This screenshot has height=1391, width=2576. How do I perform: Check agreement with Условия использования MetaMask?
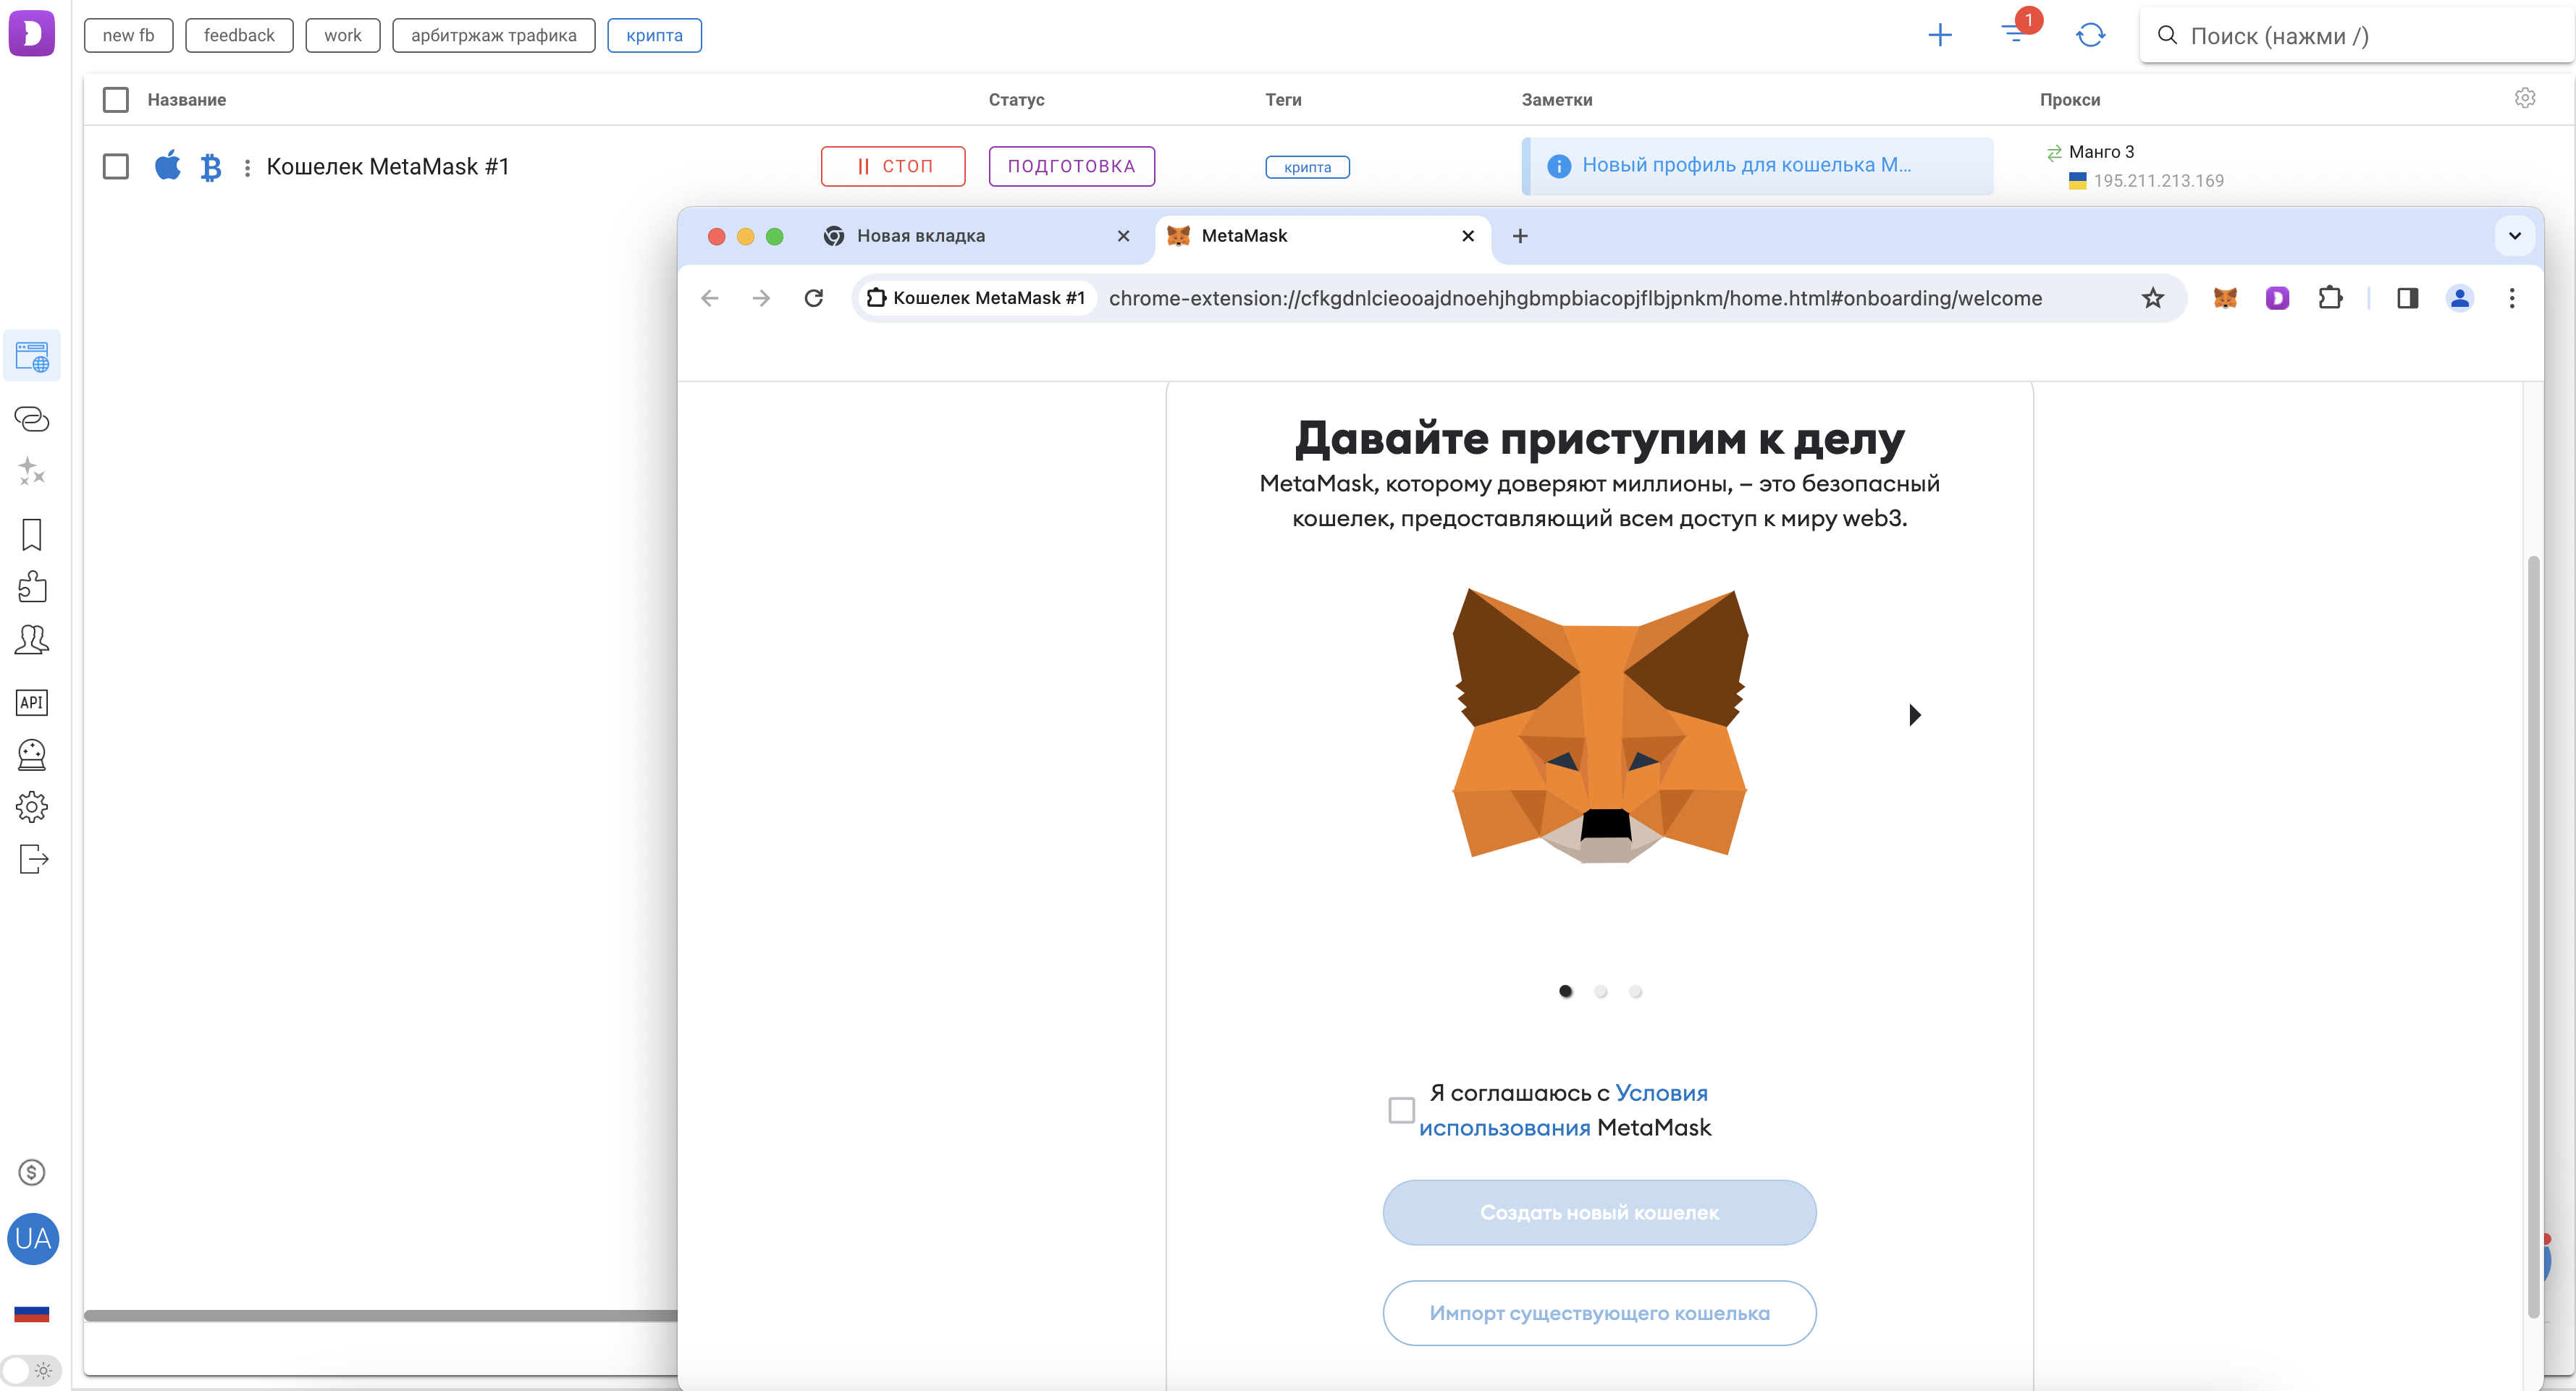pos(1400,1109)
